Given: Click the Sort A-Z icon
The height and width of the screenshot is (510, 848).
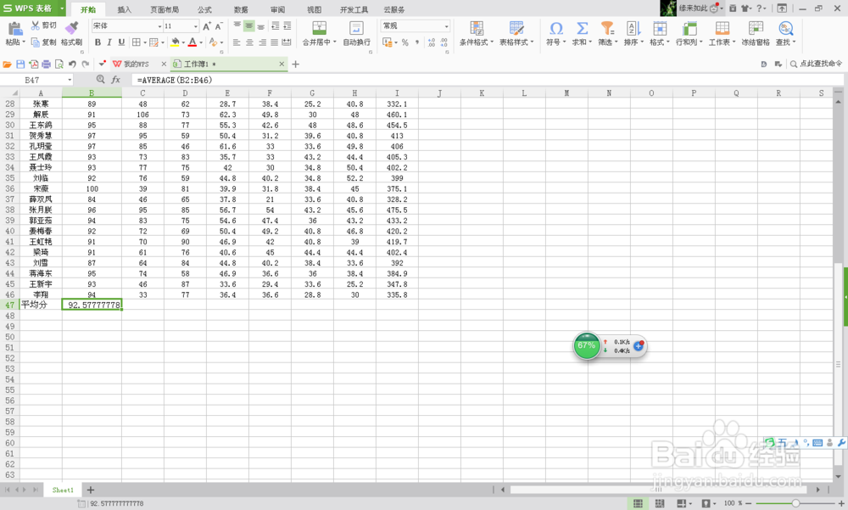Looking at the screenshot, I should pyautogui.click(x=633, y=28).
